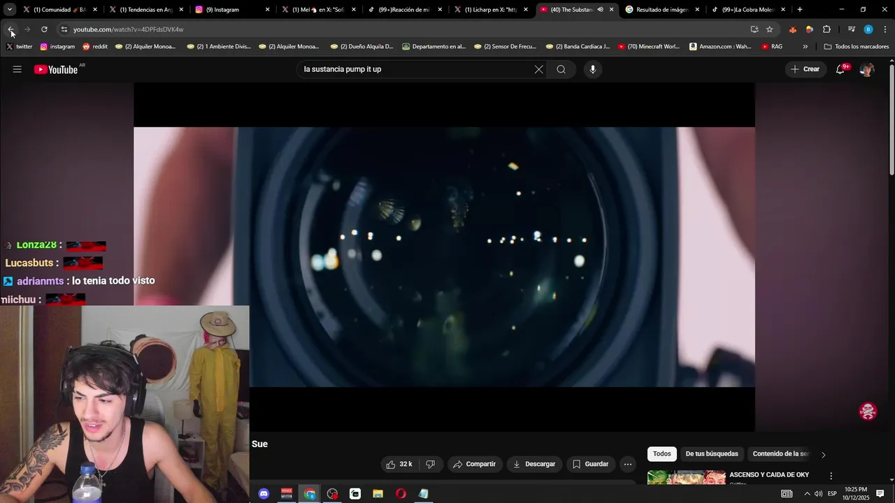Switch to the Reacción TikTok tab

(x=404, y=10)
